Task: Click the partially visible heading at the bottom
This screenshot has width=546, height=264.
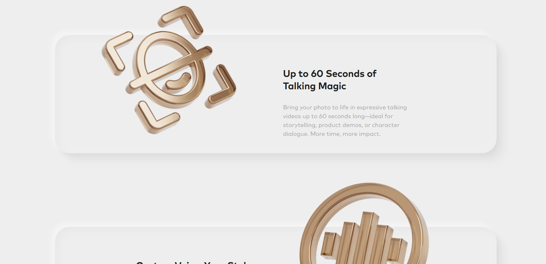Action: (191, 262)
